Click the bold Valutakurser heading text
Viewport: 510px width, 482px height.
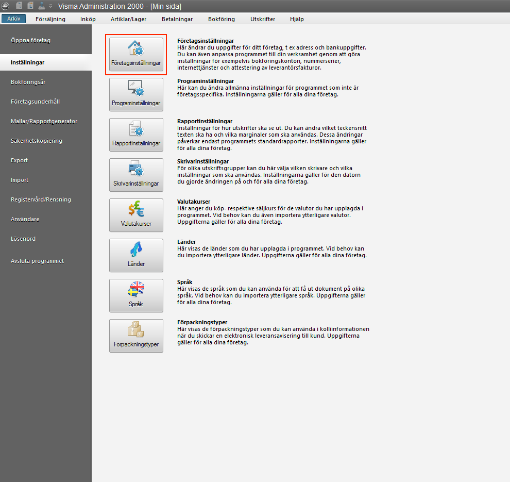[x=194, y=202]
